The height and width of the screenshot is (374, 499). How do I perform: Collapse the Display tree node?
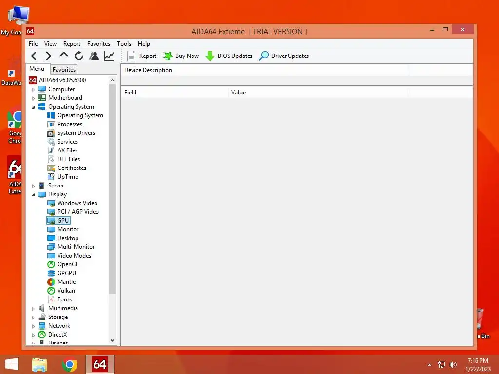click(x=33, y=195)
